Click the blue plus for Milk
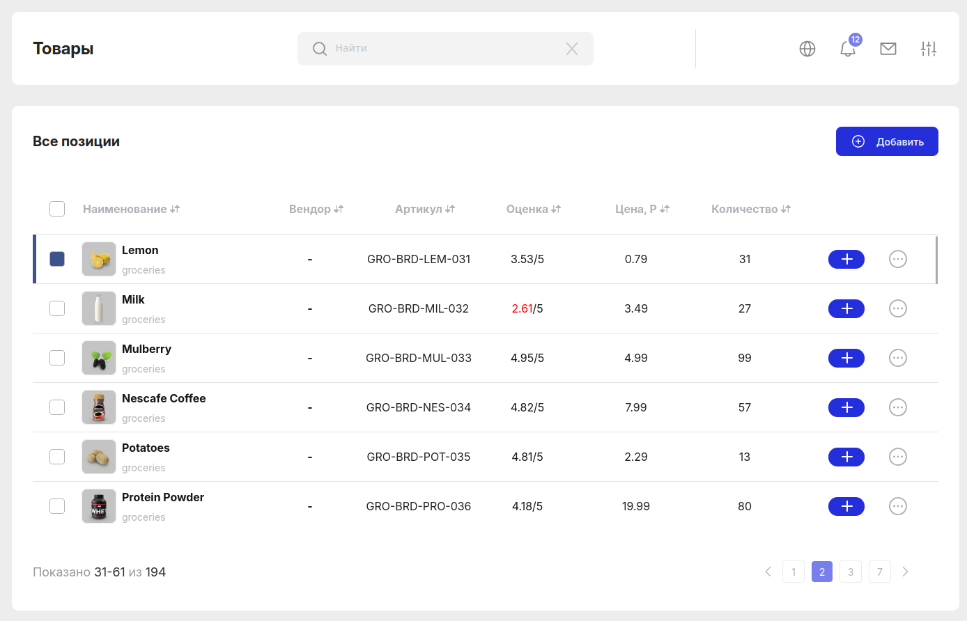The height and width of the screenshot is (621, 967). pyautogui.click(x=846, y=308)
